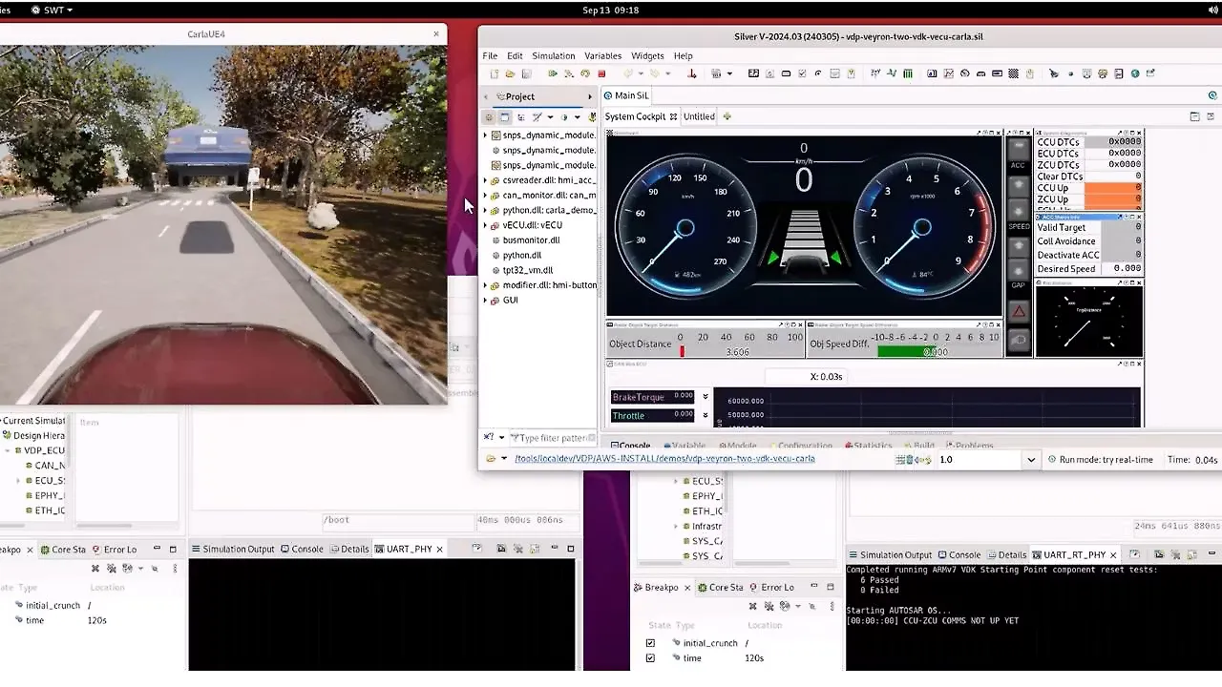Click the green run simulation icon
This screenshot has height=687, width=1222.
553,74
